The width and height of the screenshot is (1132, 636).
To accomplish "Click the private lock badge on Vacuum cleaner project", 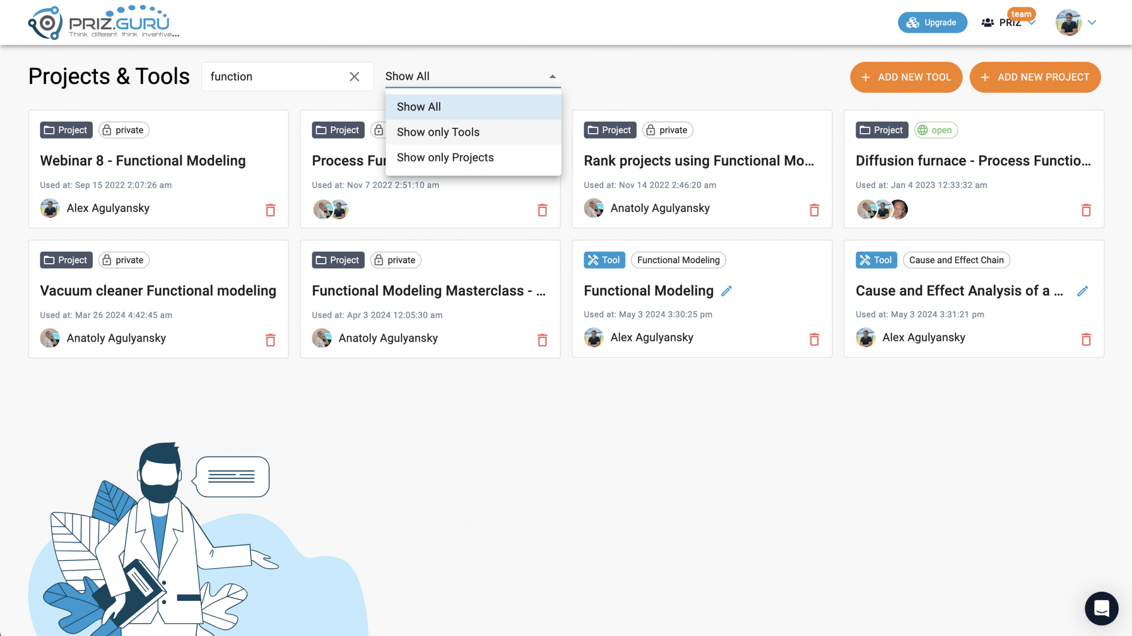I will (123, 260).
